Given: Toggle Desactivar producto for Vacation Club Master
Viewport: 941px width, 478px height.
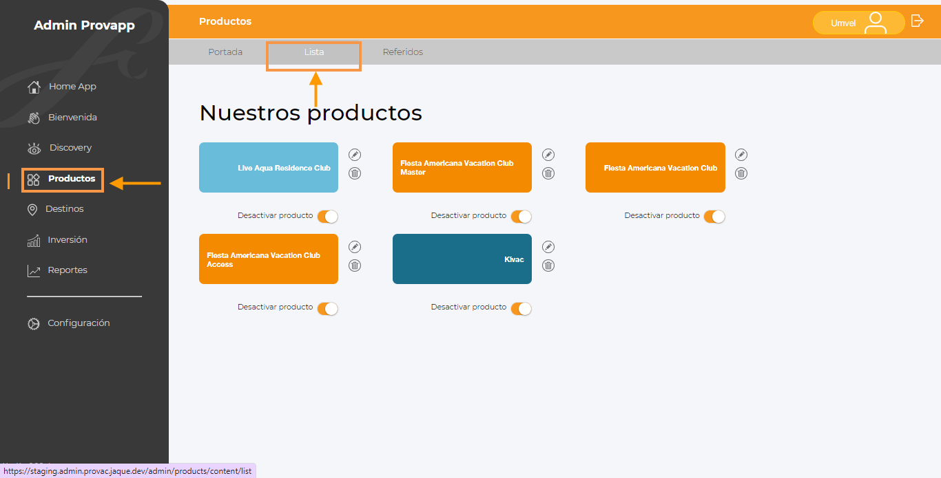Looking at the screenshot, I should click(x=521, y=216).
